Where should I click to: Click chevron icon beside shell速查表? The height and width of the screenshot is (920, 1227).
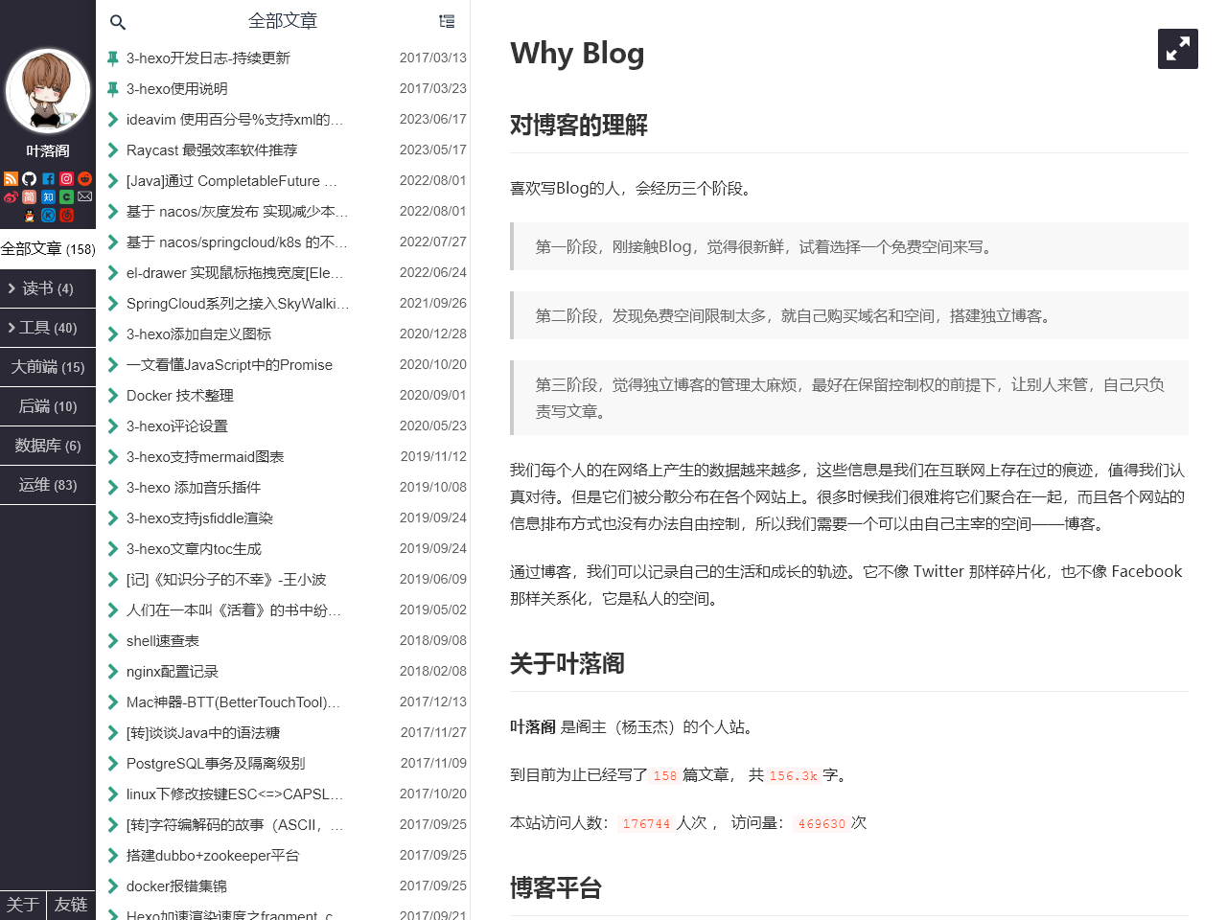click(x=113, y=641)
